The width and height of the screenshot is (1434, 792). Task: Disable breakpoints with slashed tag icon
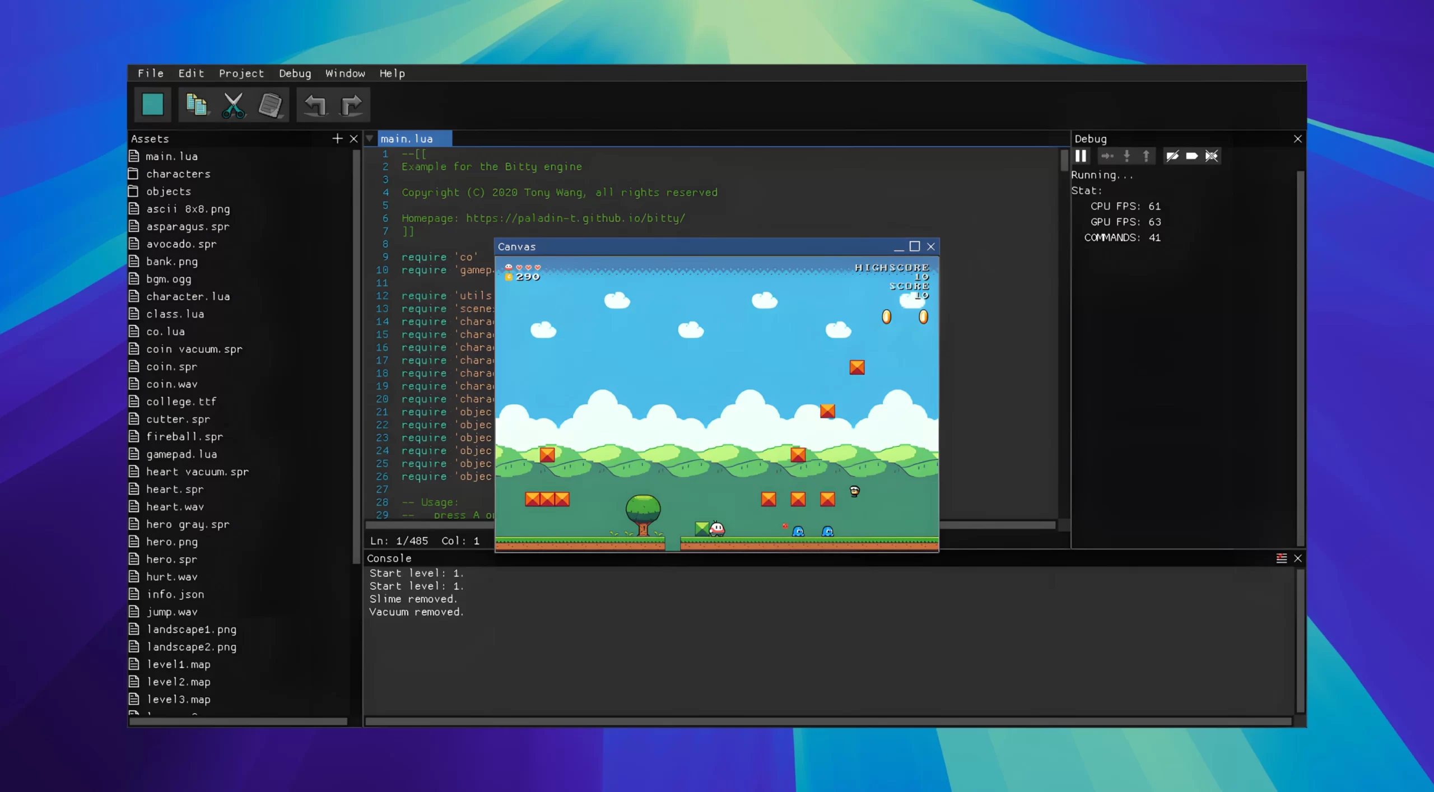(1172, 156)
